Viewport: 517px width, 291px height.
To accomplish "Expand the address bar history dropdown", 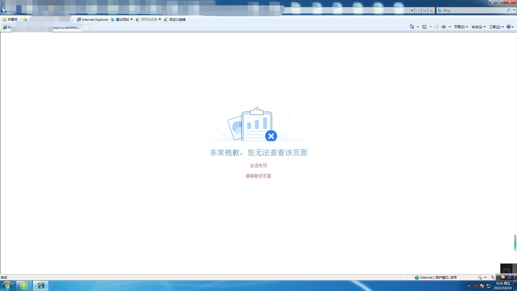I will coord(412,11).
